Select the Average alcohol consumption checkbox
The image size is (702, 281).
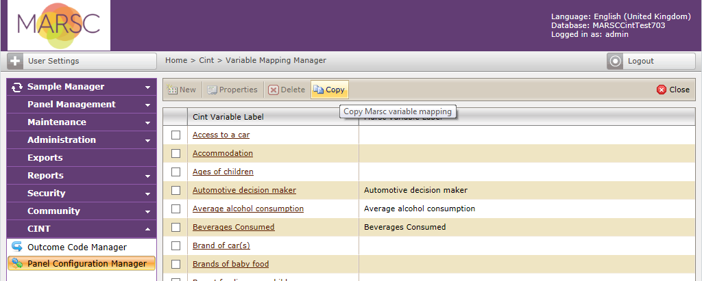point(176,209)
